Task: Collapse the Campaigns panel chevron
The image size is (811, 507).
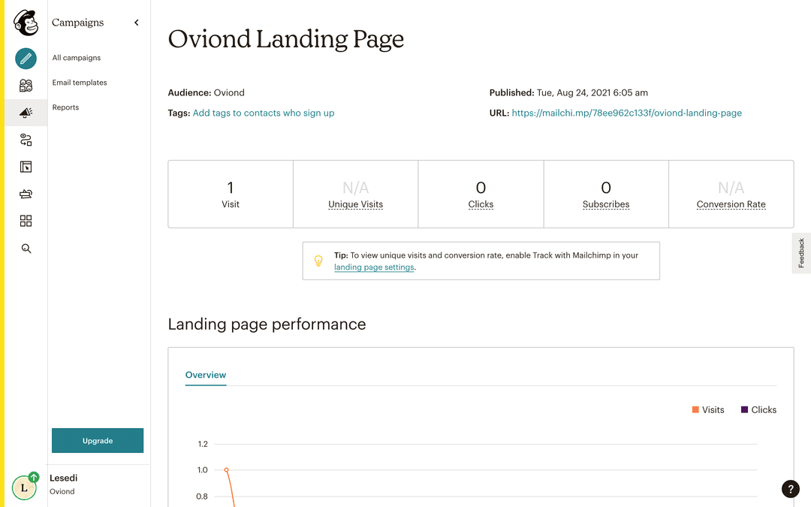Action: [137, 23]
